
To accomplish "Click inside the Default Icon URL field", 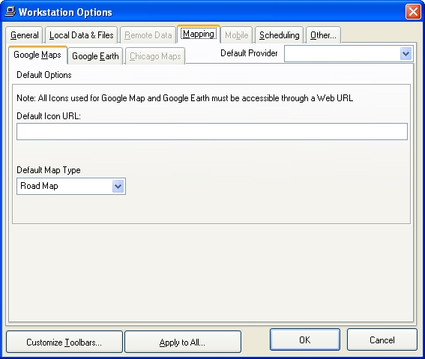I will (212, 132).
